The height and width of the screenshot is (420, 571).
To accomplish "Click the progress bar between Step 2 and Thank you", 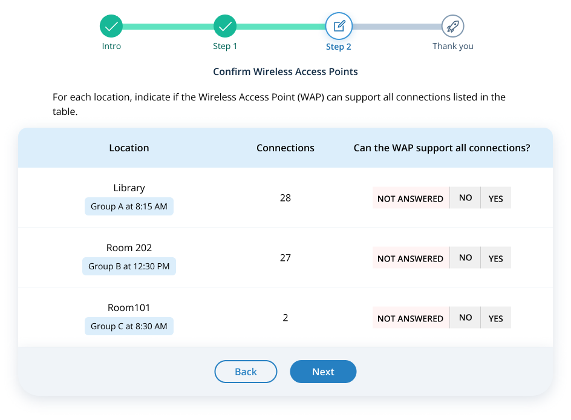I will pos(396,27).
